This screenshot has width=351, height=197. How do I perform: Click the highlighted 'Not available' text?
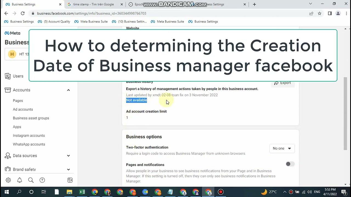click(137, 100)
